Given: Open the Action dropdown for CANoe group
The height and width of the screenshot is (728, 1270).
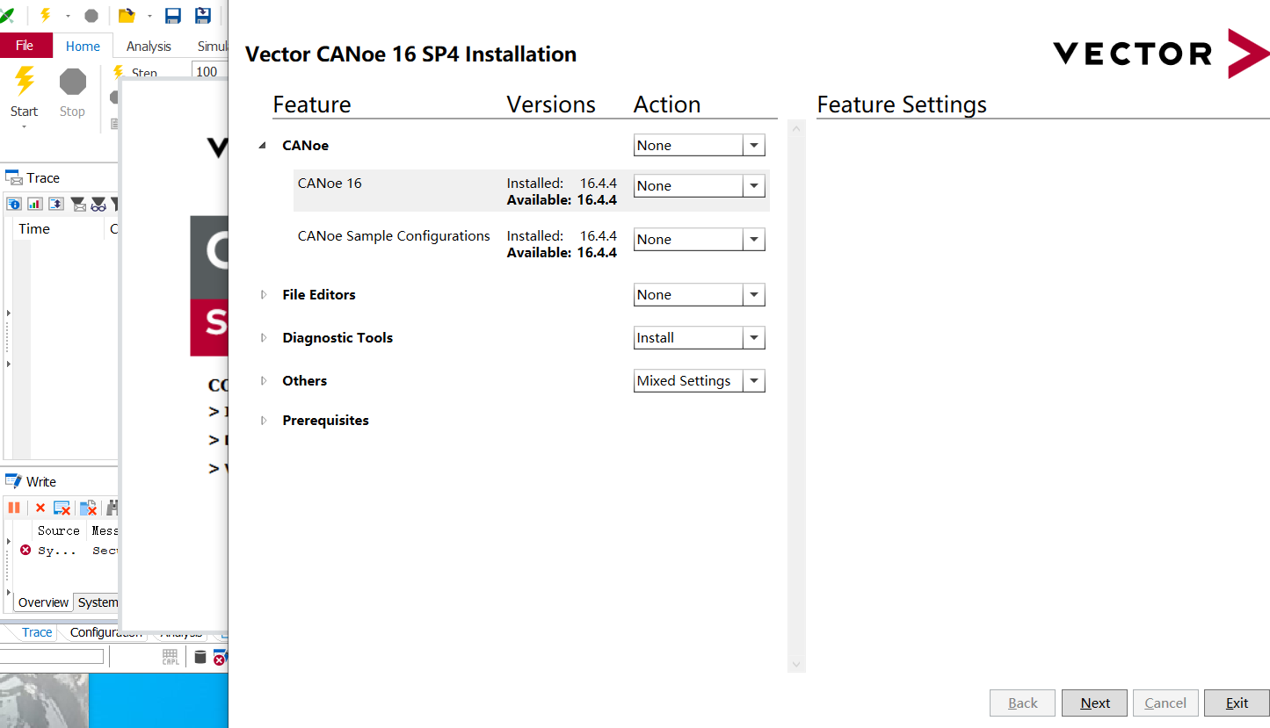Looking at the screenshot, I should (x=753, y=146).
